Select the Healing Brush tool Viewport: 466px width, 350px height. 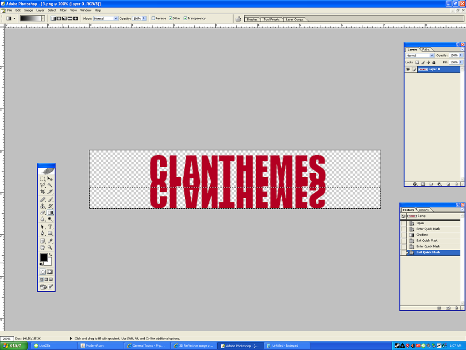tap(42, 200)
